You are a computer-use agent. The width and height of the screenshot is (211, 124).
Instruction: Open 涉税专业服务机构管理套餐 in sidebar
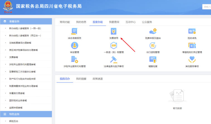pyautogui.click(x=22, y=64)
